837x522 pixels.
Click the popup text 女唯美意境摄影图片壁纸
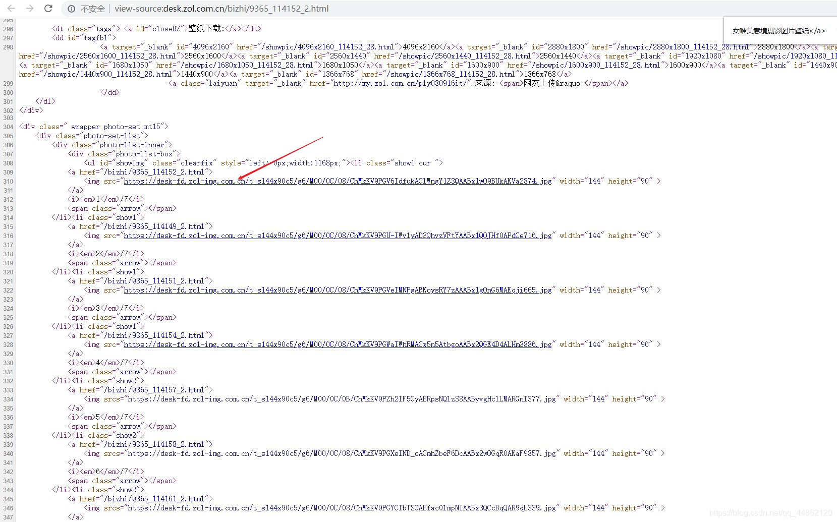(x=771, y=31)
